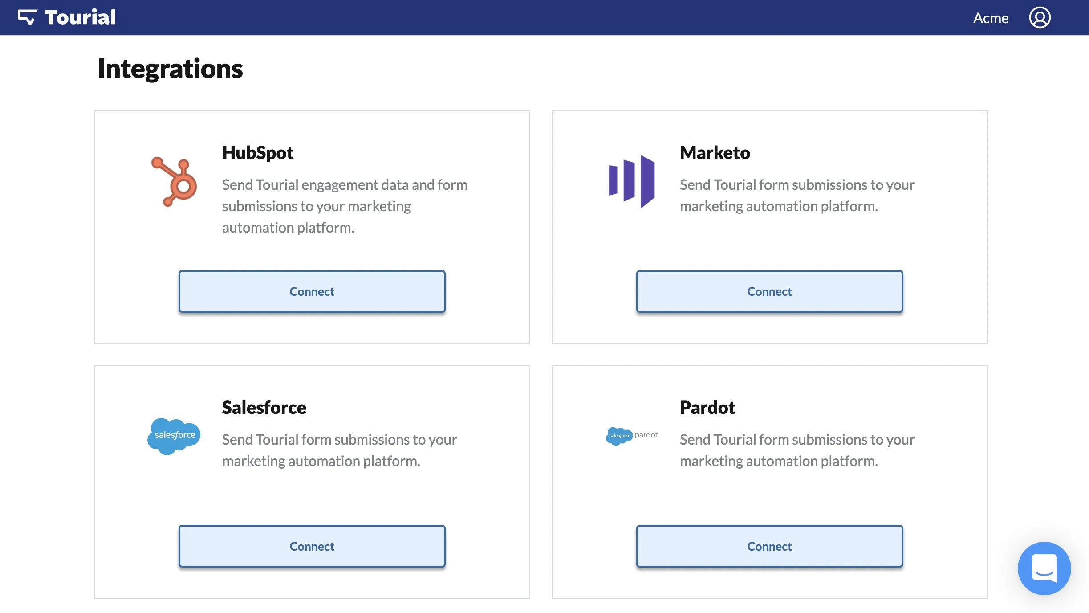Viewport: 1089px width, 613px height.
Task: Click the Marketo purple bars logo
Action: [631, 182]
